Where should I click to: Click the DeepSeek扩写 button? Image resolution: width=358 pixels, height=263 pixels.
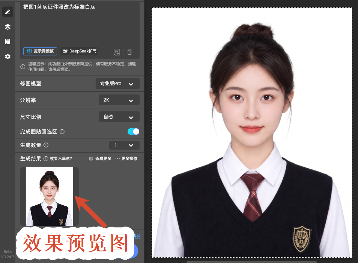pyautogui.click(x=80, y=51)
